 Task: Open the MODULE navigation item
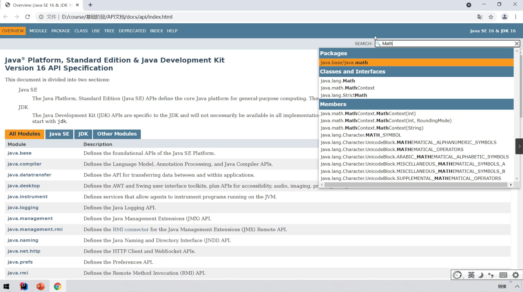38,31
